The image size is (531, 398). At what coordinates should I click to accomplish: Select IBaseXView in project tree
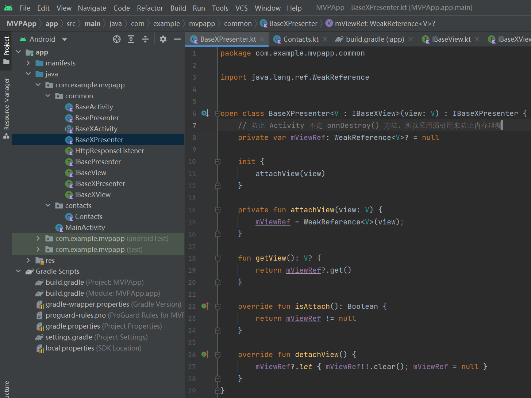(x=93, y=195)
